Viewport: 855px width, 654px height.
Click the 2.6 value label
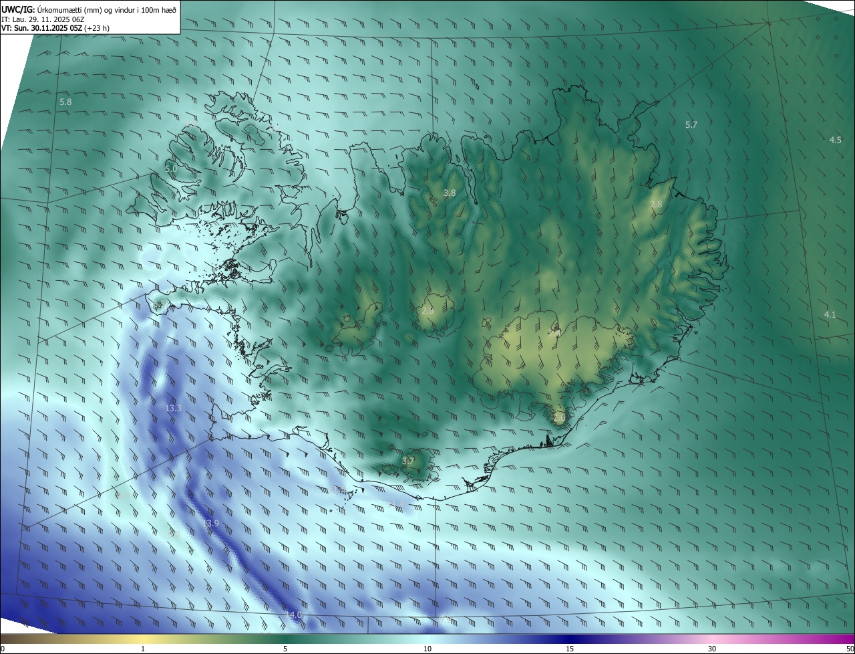pyautogui.click(x=560, y=418)
